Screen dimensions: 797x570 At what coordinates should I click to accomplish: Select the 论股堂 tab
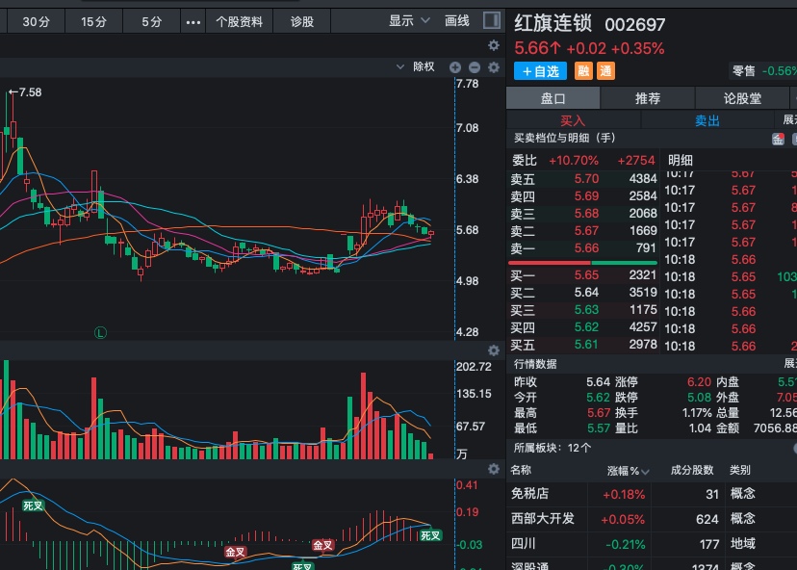pos(742,98)
